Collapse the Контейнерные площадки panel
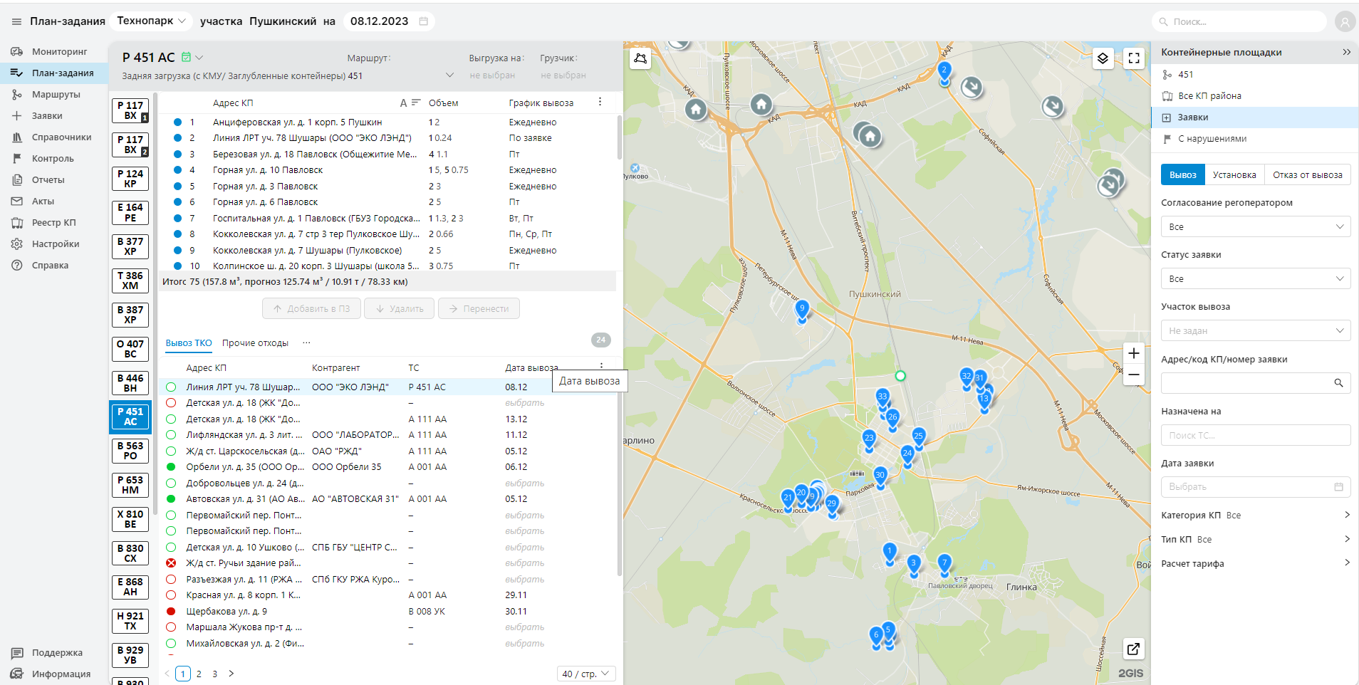The height and width of the screenshot is (685, 1359). 1346,52
